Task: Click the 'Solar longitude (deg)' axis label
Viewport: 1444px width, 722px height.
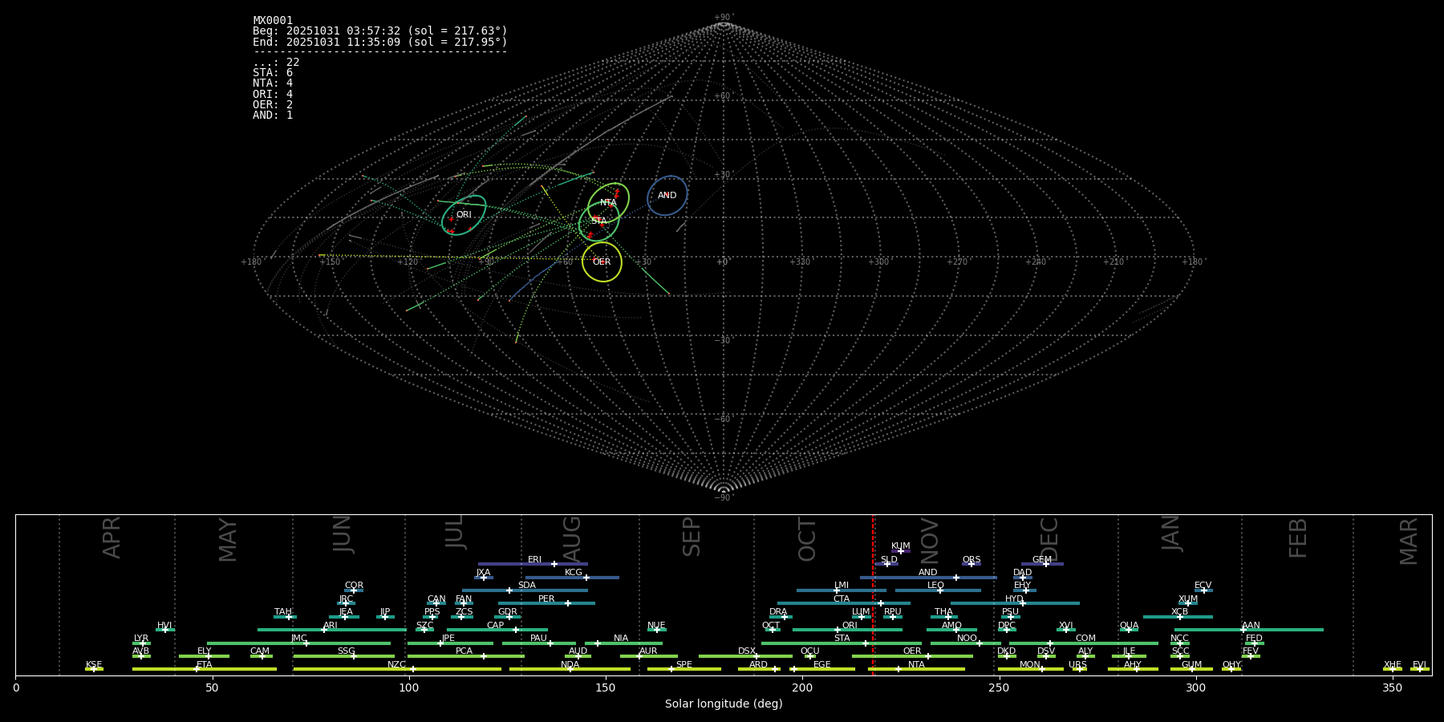Action: click(x=723, y=704)
